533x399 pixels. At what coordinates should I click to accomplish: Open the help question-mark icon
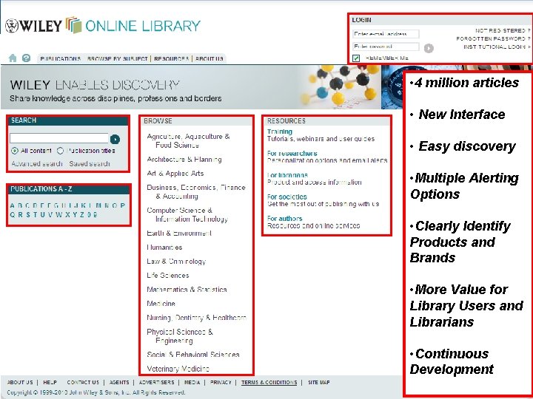click(x=26, y=58)
